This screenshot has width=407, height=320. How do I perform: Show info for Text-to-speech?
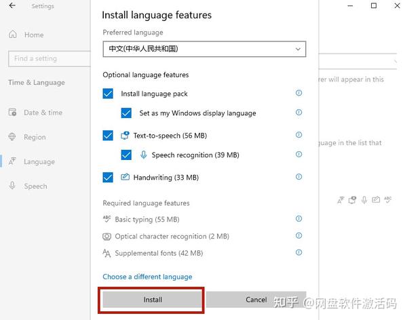[x=298, y=135]
